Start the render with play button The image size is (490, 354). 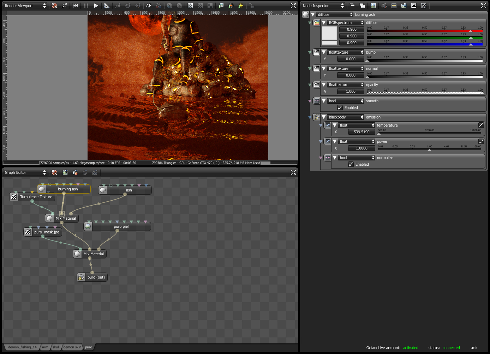click(x=96, y=6)
